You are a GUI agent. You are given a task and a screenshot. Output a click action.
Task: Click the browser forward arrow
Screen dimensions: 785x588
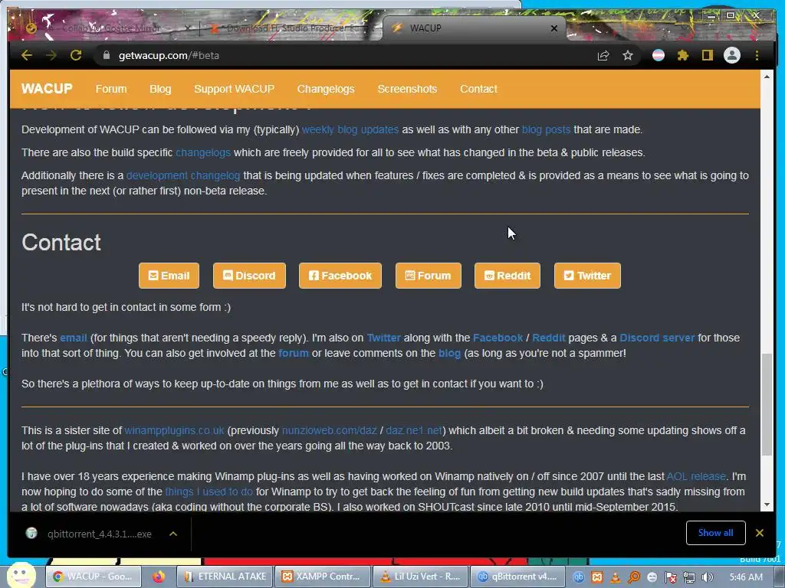click(51, 55)
